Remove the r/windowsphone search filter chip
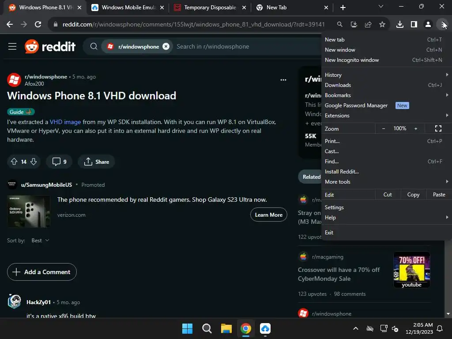The width and height of the screenshot is (452, 339). click(x=166, y=46)
